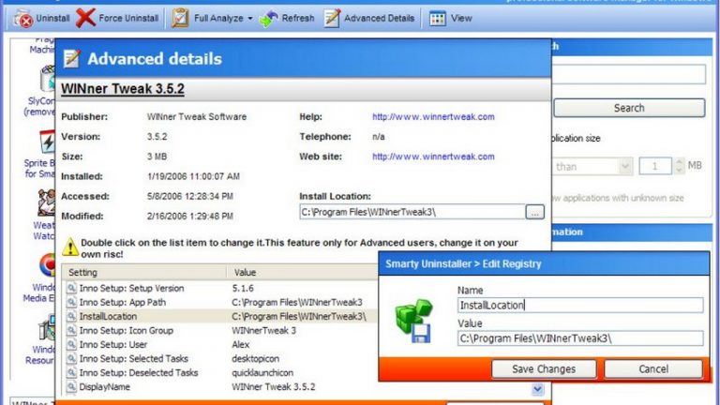This screenshot has height=405, width=720.
Task: Click the Value field in Edit Registry
Action: 580,338
